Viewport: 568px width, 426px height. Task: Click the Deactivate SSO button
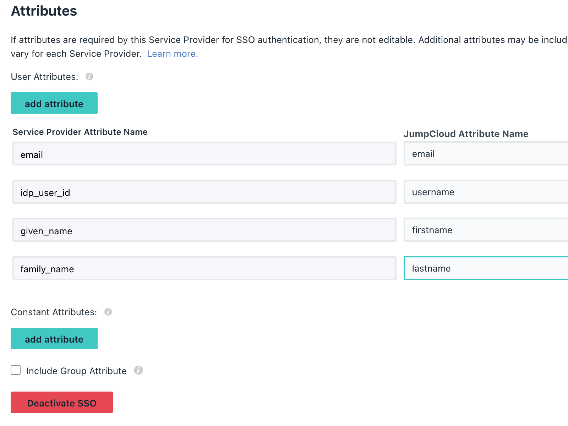pyautogui.click(x=62, y=403)
